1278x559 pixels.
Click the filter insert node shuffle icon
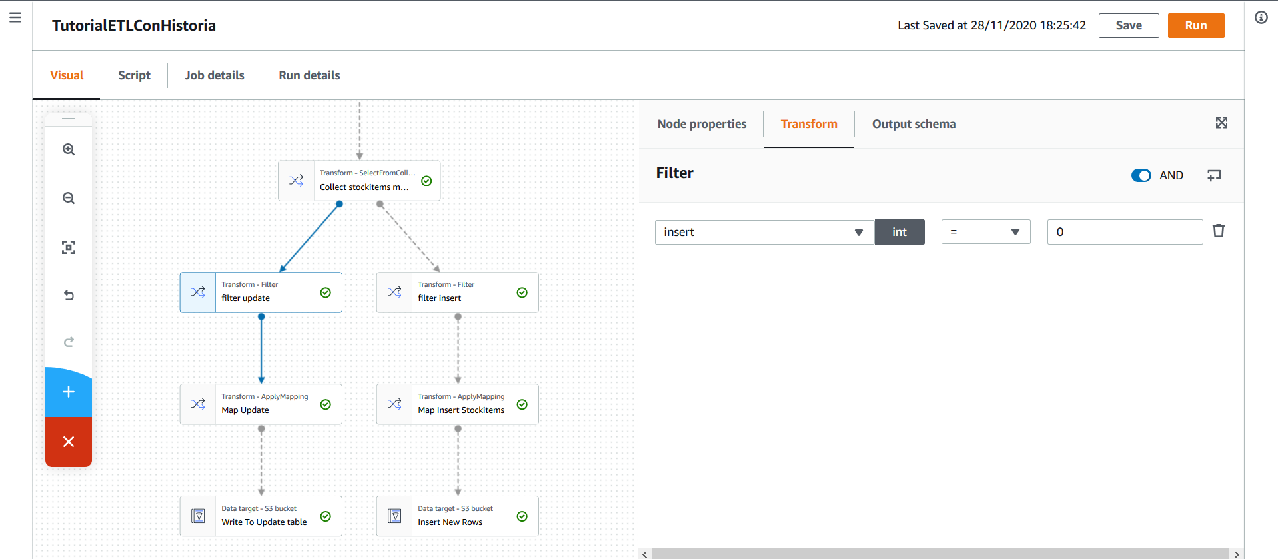click(394, 292)
